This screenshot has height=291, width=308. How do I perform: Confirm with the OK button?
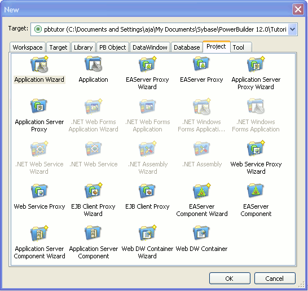pos(230,278)
